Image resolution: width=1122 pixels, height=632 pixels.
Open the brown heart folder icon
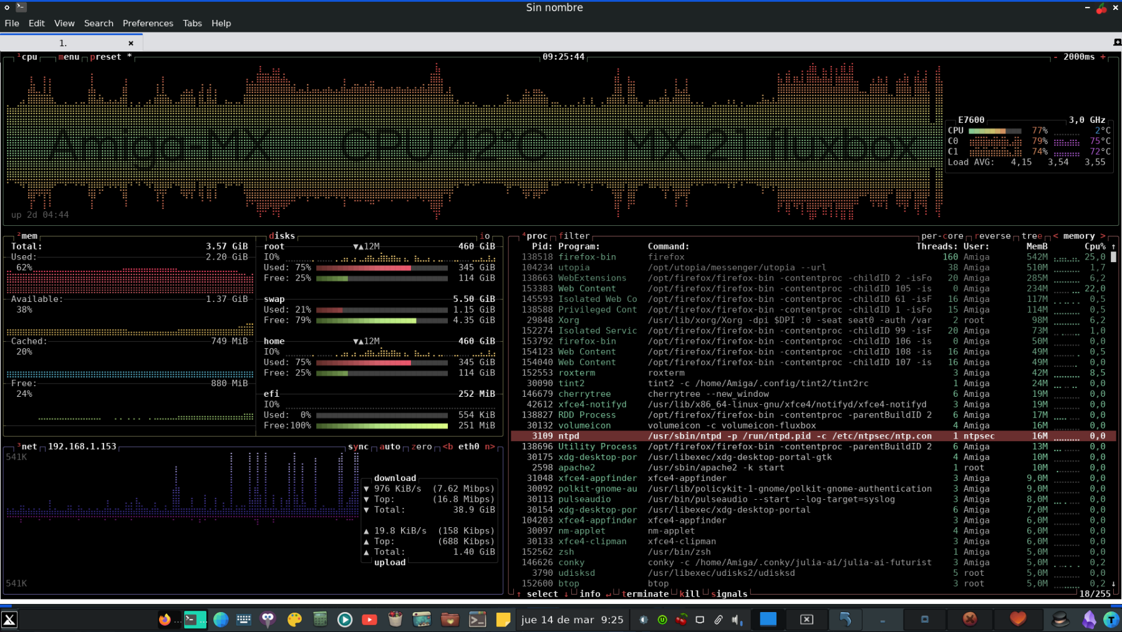pyautogui.click(x=450, y=619)
